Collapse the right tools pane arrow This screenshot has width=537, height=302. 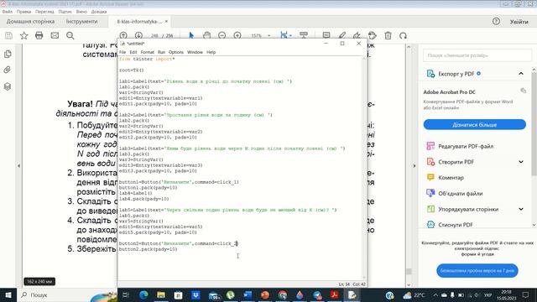point(414,166)
